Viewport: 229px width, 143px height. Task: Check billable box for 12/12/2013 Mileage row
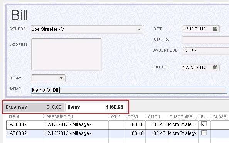(x=204, y=133)
